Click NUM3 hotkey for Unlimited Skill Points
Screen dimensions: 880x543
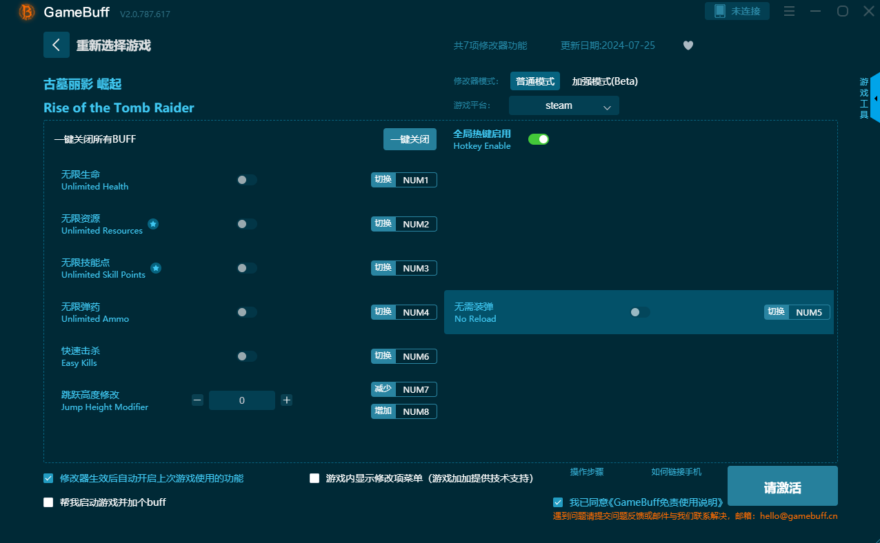pos(416,268)
